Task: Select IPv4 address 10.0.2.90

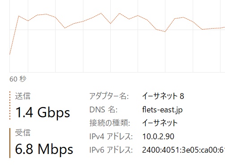Action: (x=158, y=137)
